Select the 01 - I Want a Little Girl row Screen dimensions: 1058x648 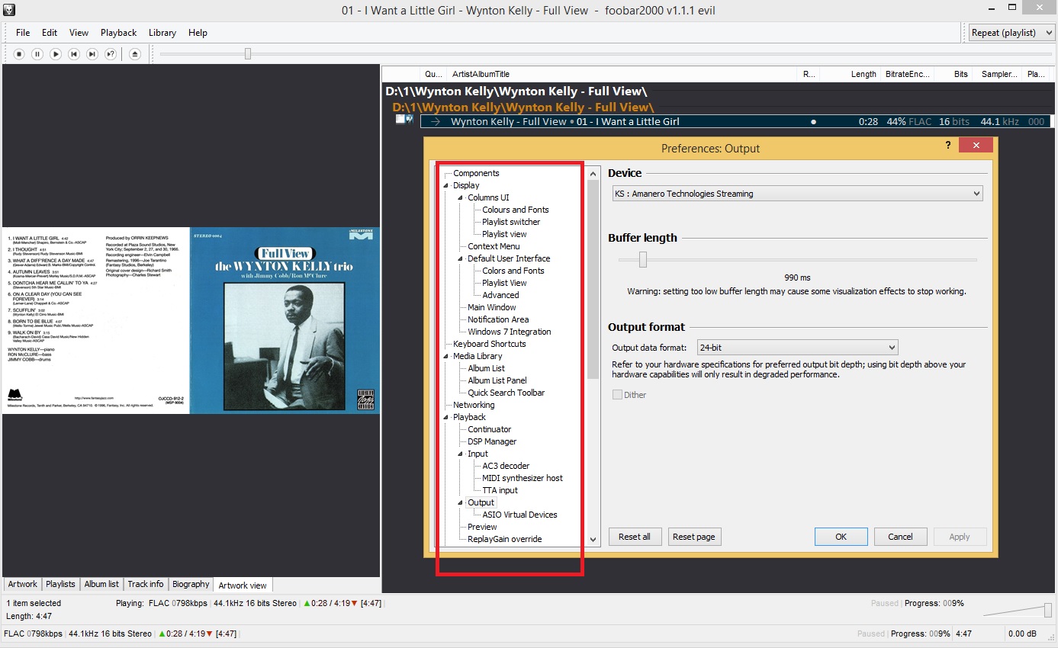[x=736, y=121]
